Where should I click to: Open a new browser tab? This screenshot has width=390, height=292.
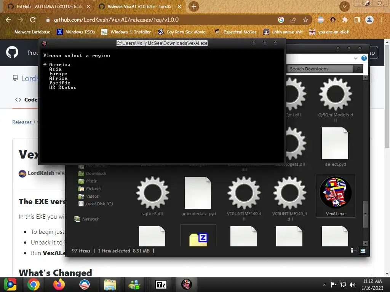pos(194,6)
